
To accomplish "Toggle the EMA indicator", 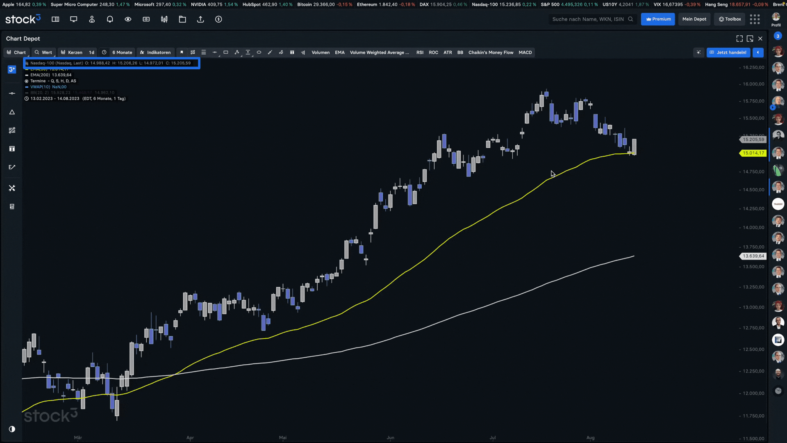I will click(x=340, y=53).
